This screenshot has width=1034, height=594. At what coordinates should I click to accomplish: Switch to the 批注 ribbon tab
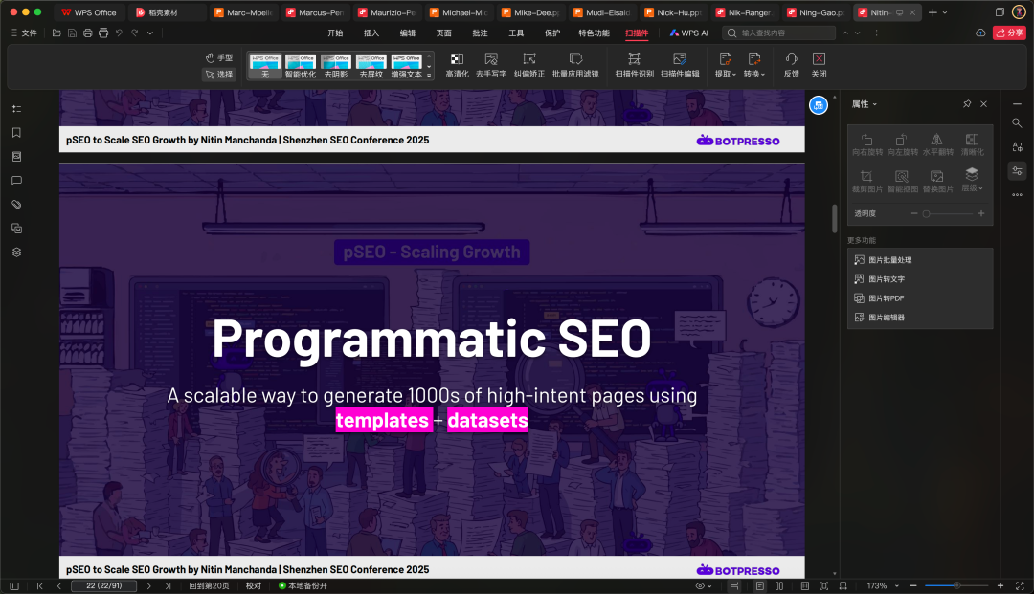[480, 33]
